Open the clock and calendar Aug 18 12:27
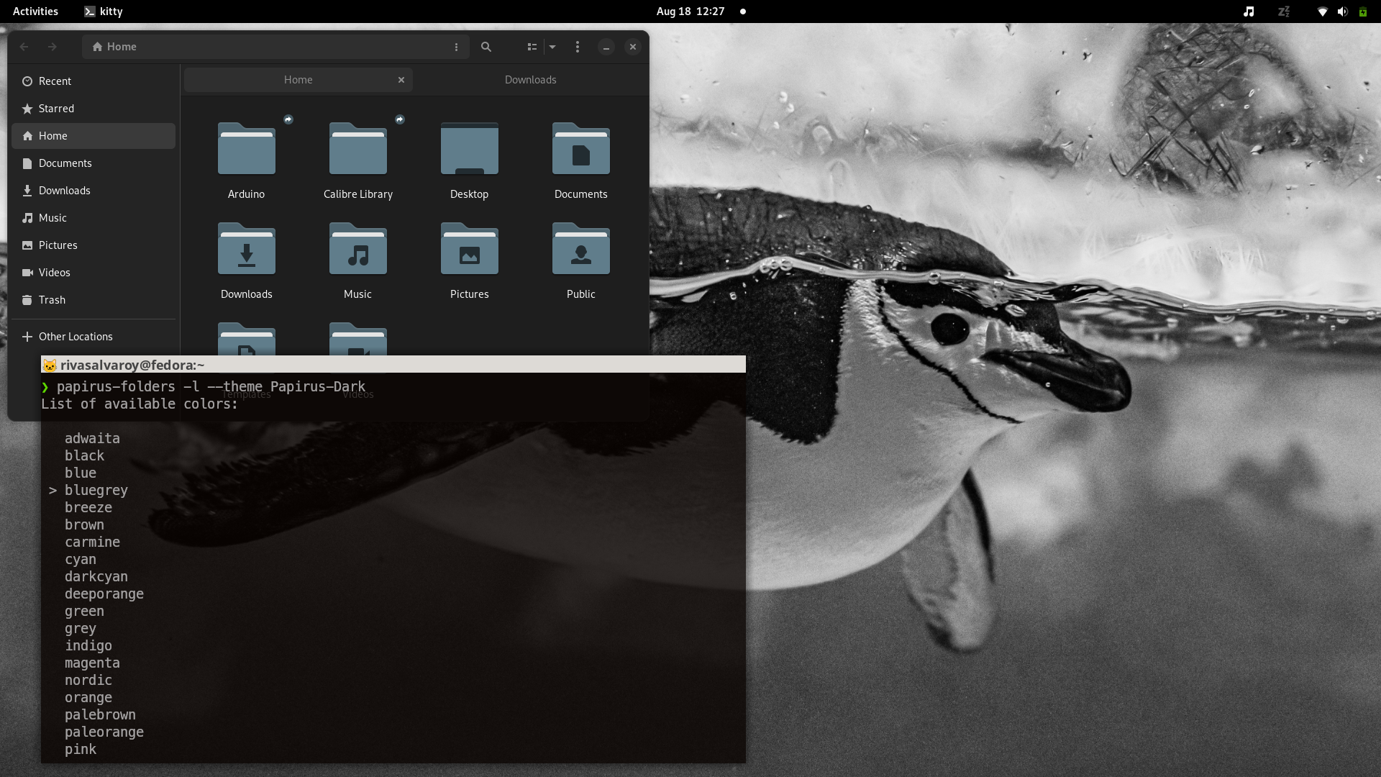Screen dimensions: 1381x777 690,12
